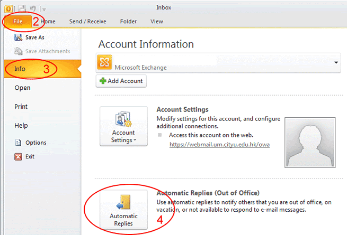Click the red Exit icon

[19, 156]
